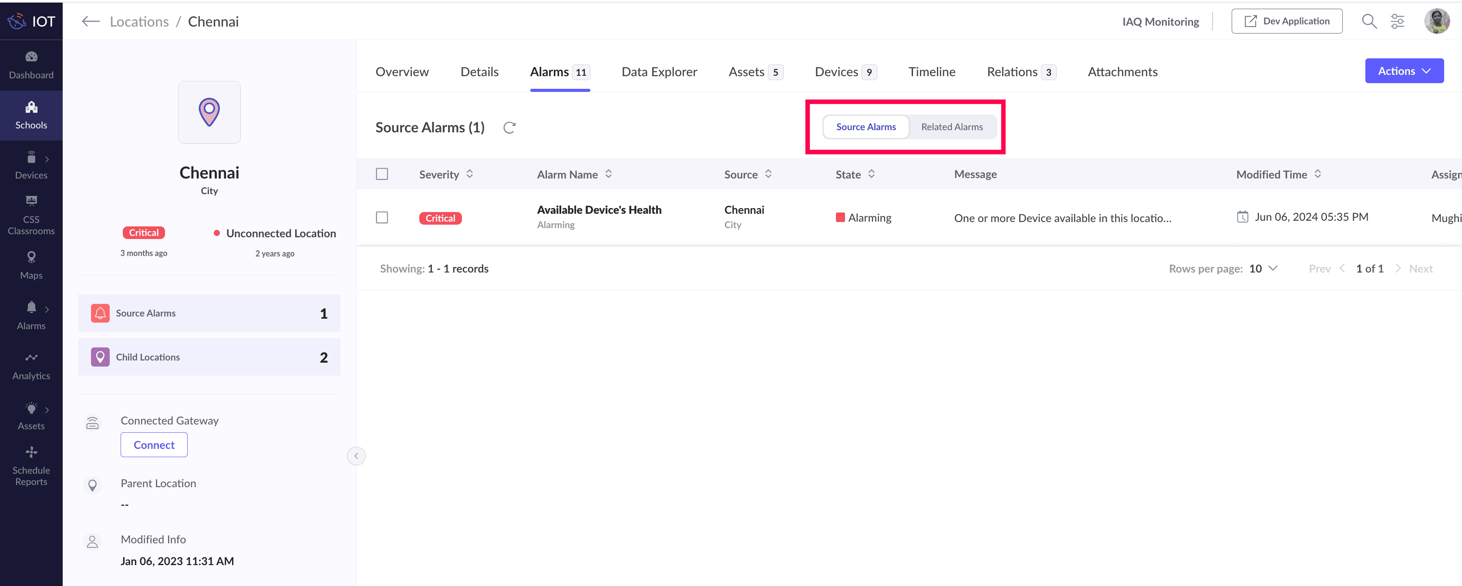Go to Analytics in the sidebar

click(31, 366)
